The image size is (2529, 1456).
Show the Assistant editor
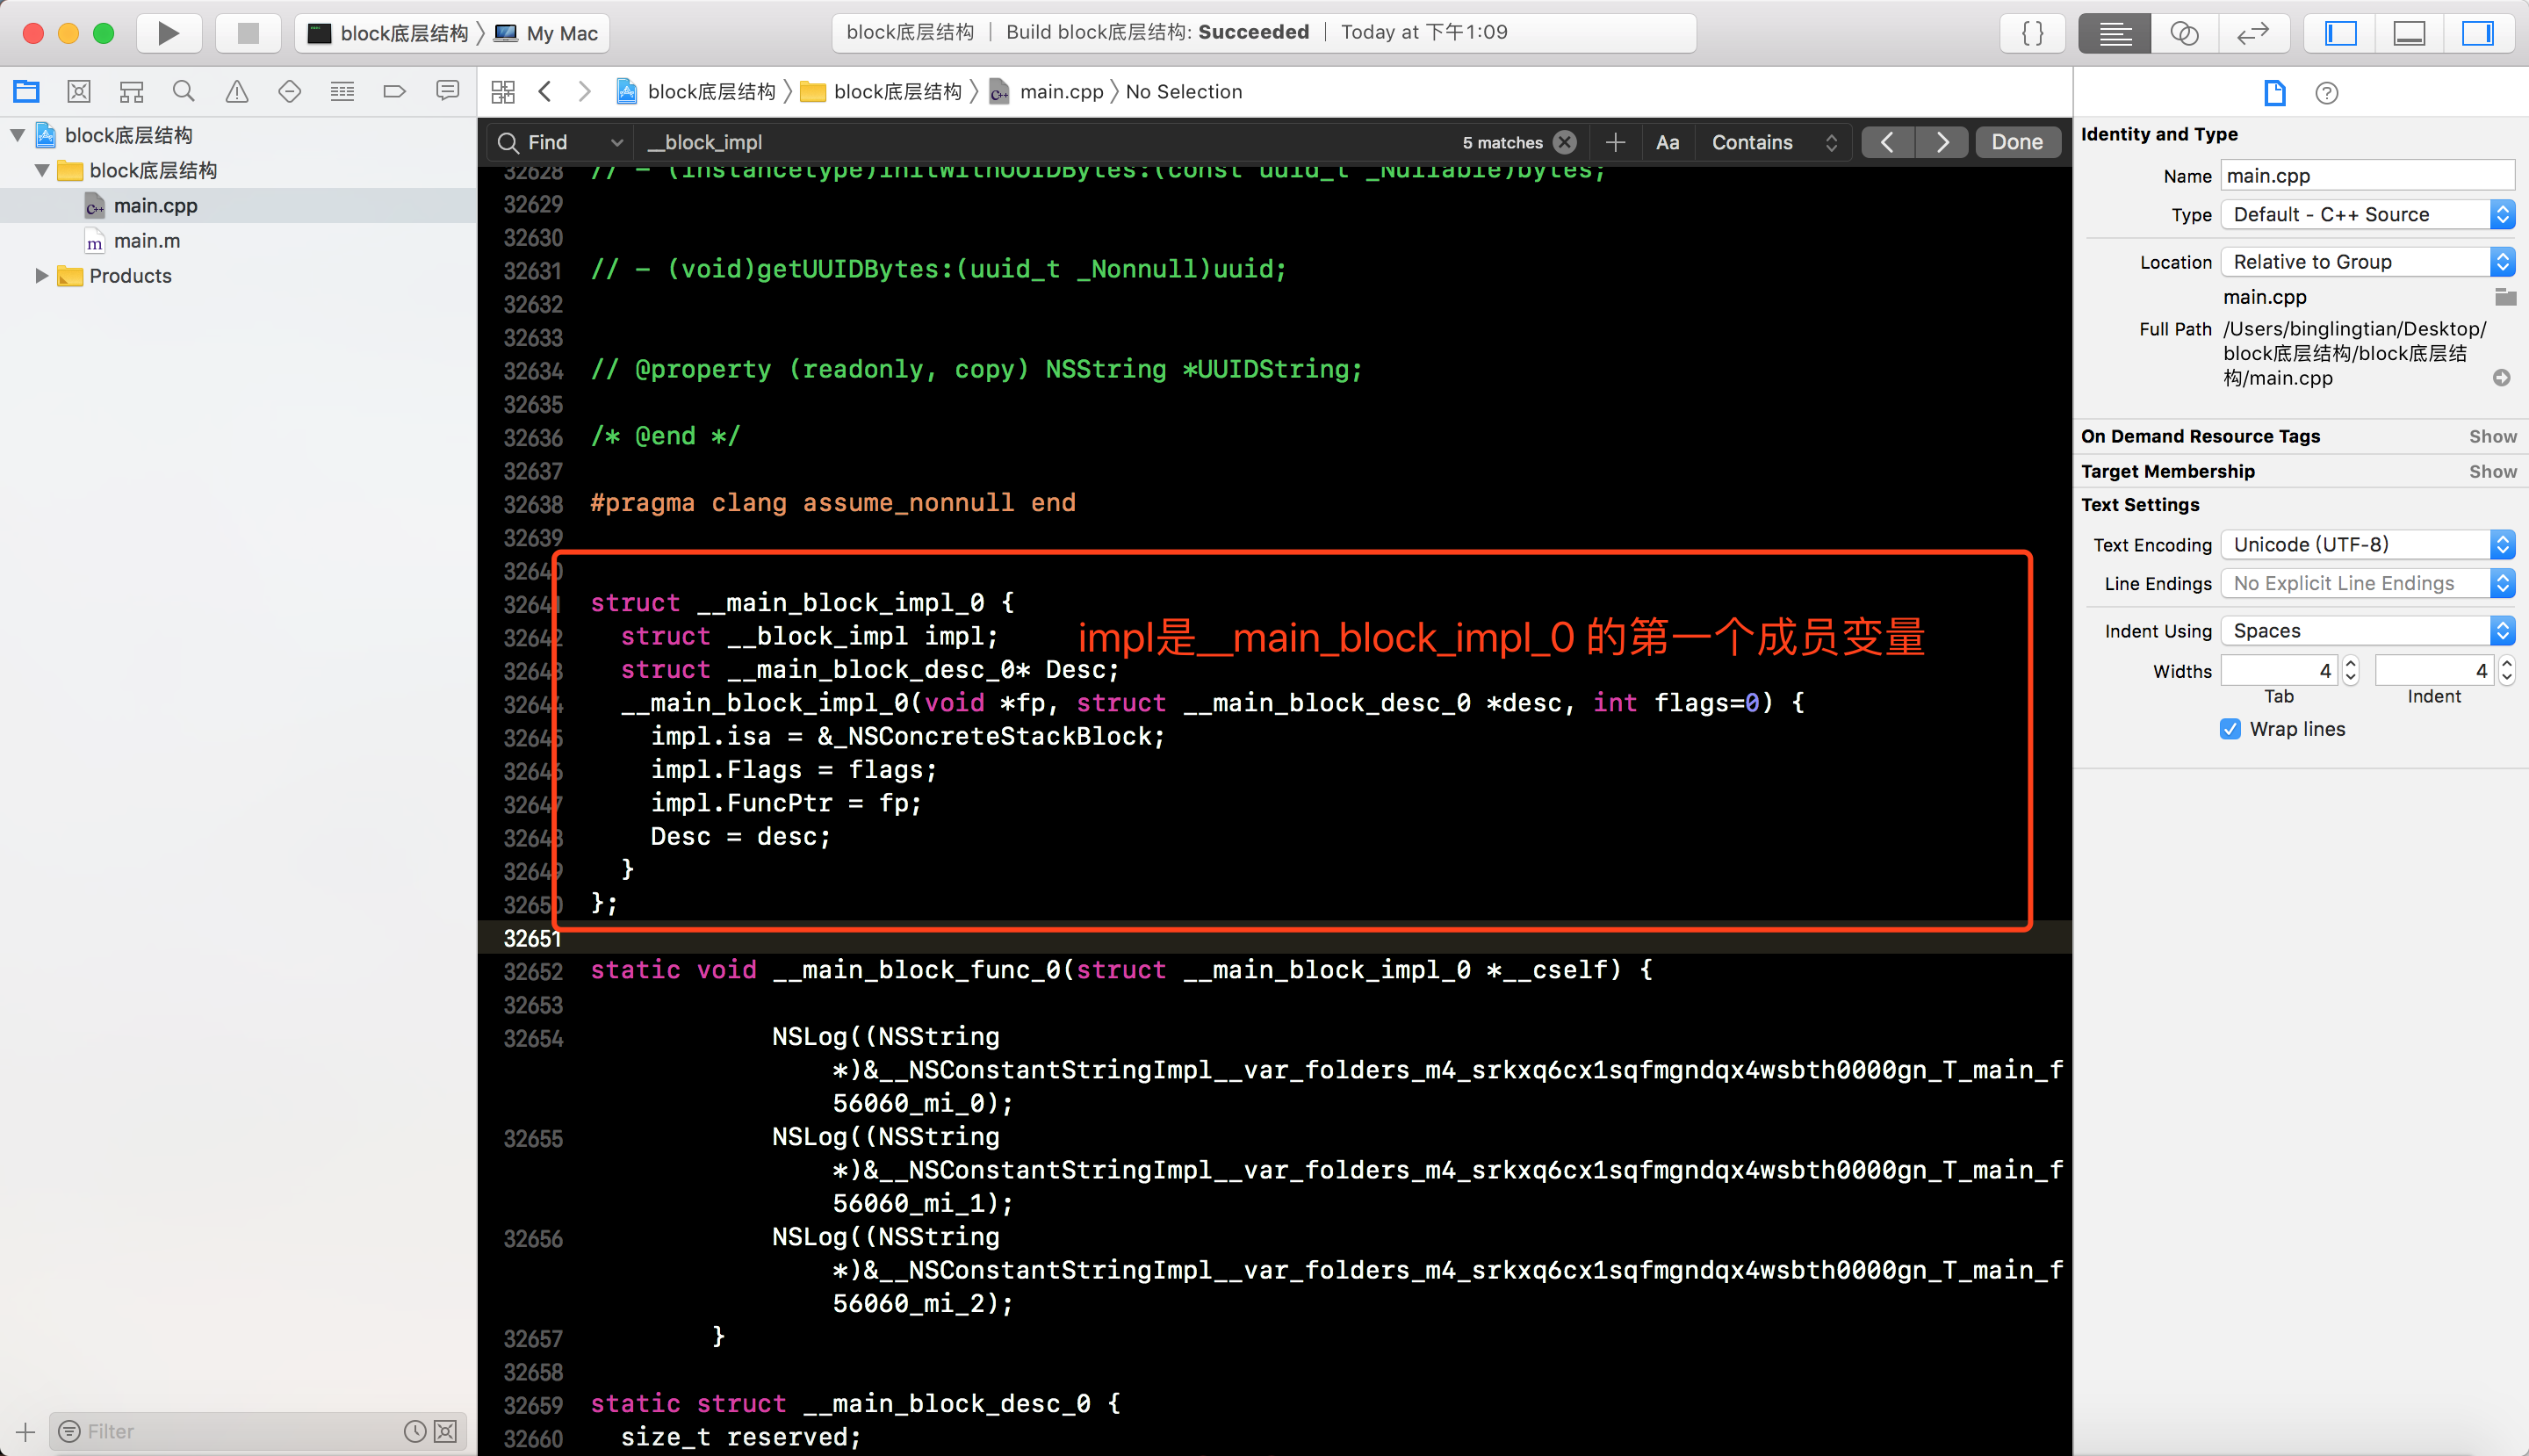[2183, 33]
